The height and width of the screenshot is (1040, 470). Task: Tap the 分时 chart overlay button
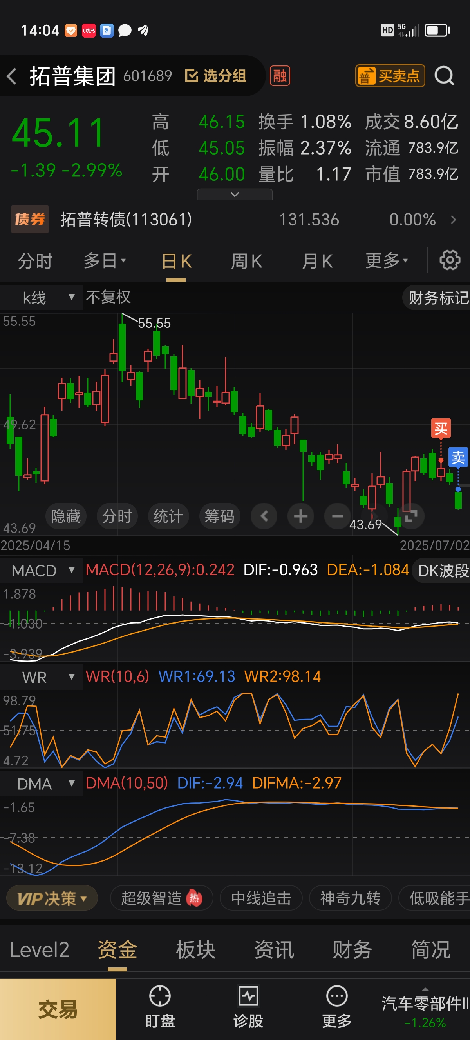117,516
